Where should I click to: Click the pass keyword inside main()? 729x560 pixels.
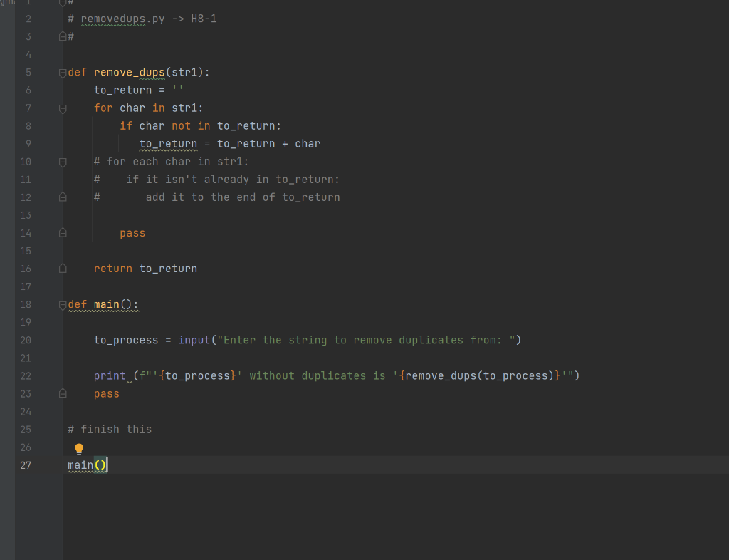click(106, 393)
